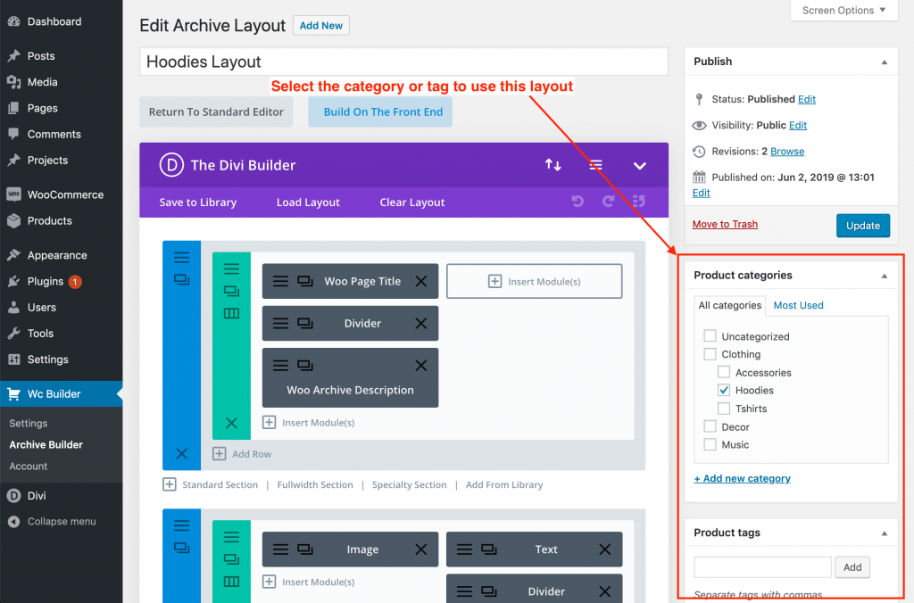Clone the first green row
Screen dimensions: 914x603
click(231, 291)
